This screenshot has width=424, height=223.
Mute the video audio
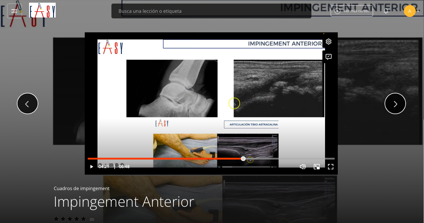tap(303, 167)
